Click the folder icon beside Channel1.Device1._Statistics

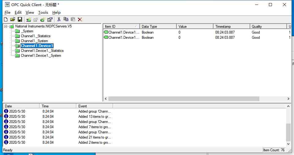click(17, 51)
